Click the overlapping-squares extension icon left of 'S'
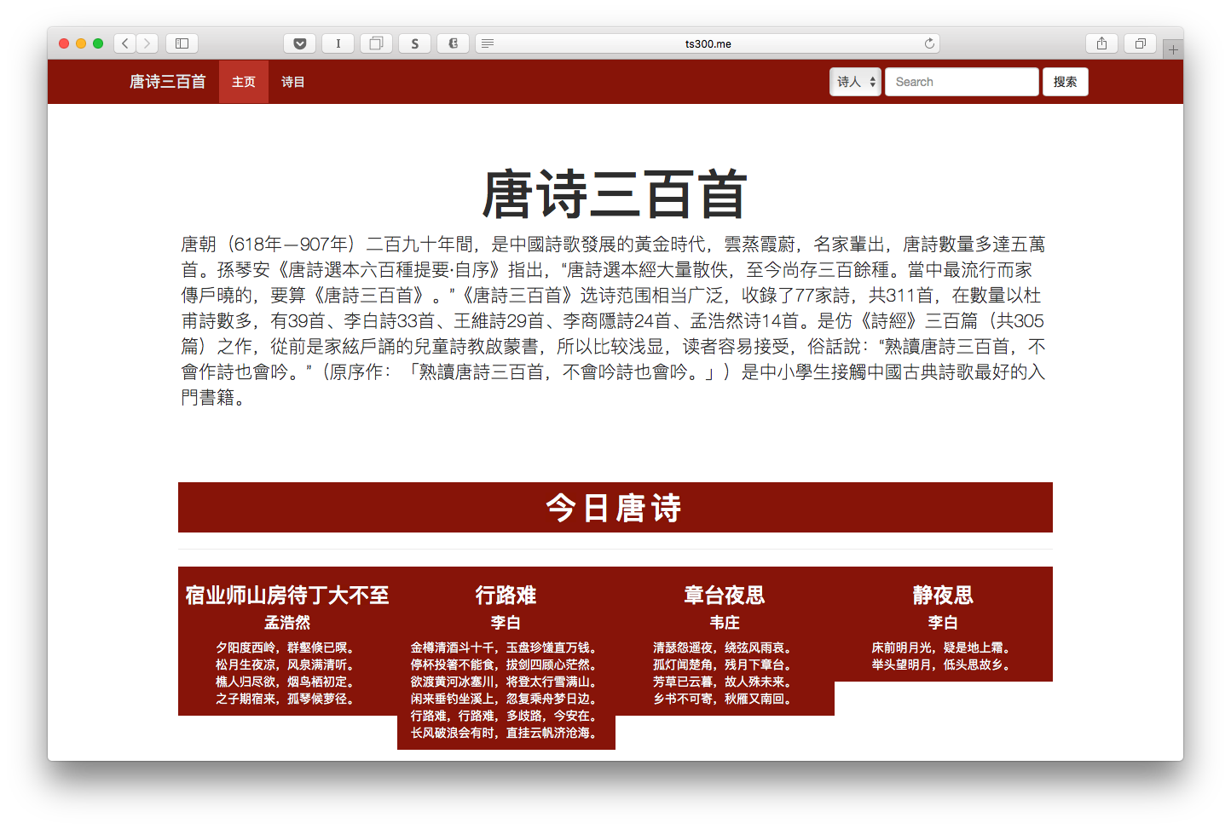Screen dimensions: 1231x829 pyautogui.click(x=376, y=43)
